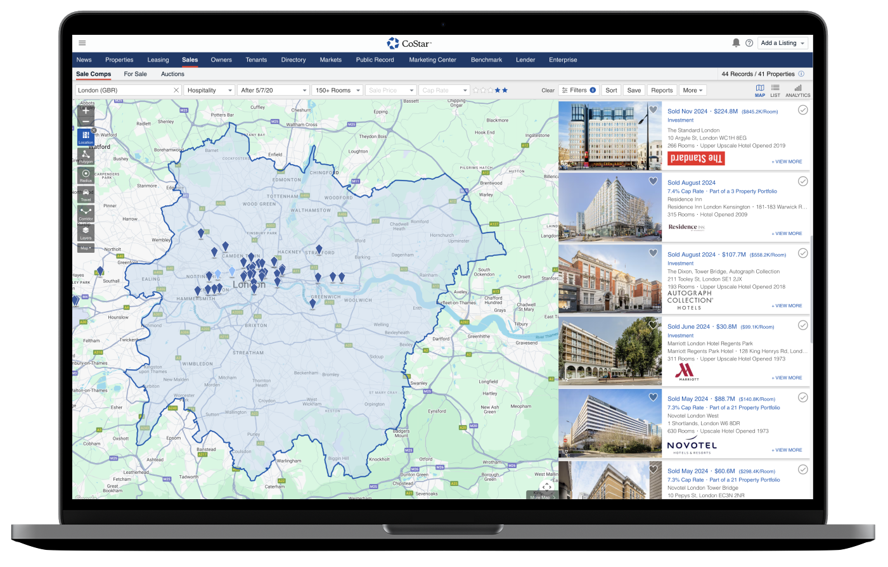Select The Standard London record checkmark
This screenshot has height=567, width=888.
tap(802, 110)
